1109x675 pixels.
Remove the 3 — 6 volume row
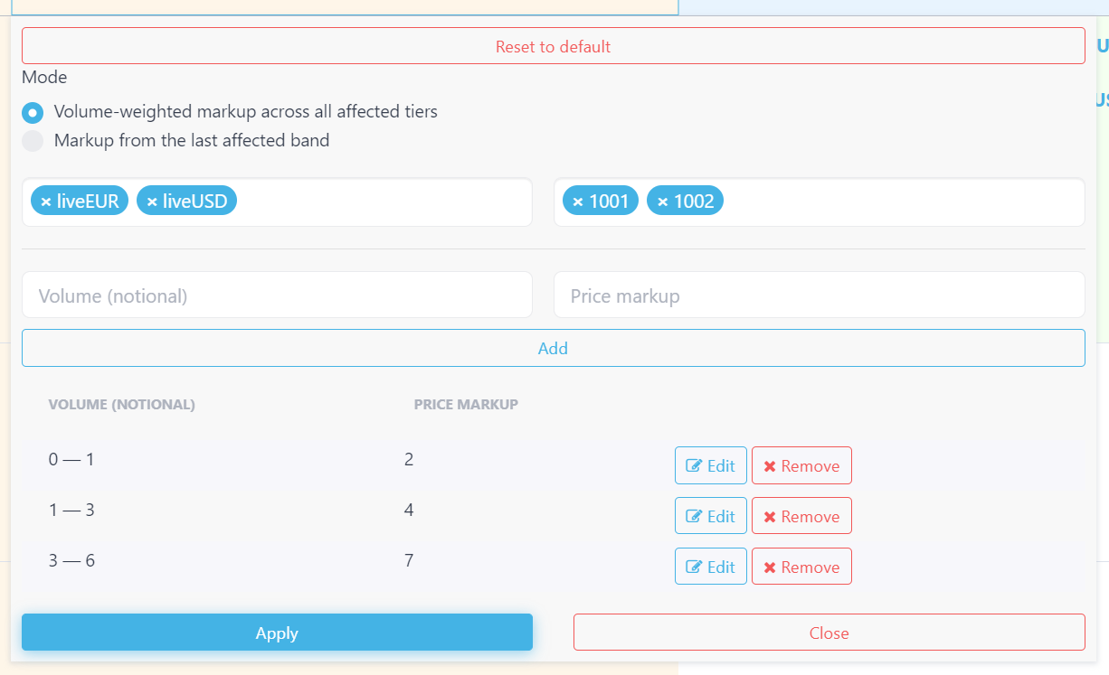click(801, 567)
